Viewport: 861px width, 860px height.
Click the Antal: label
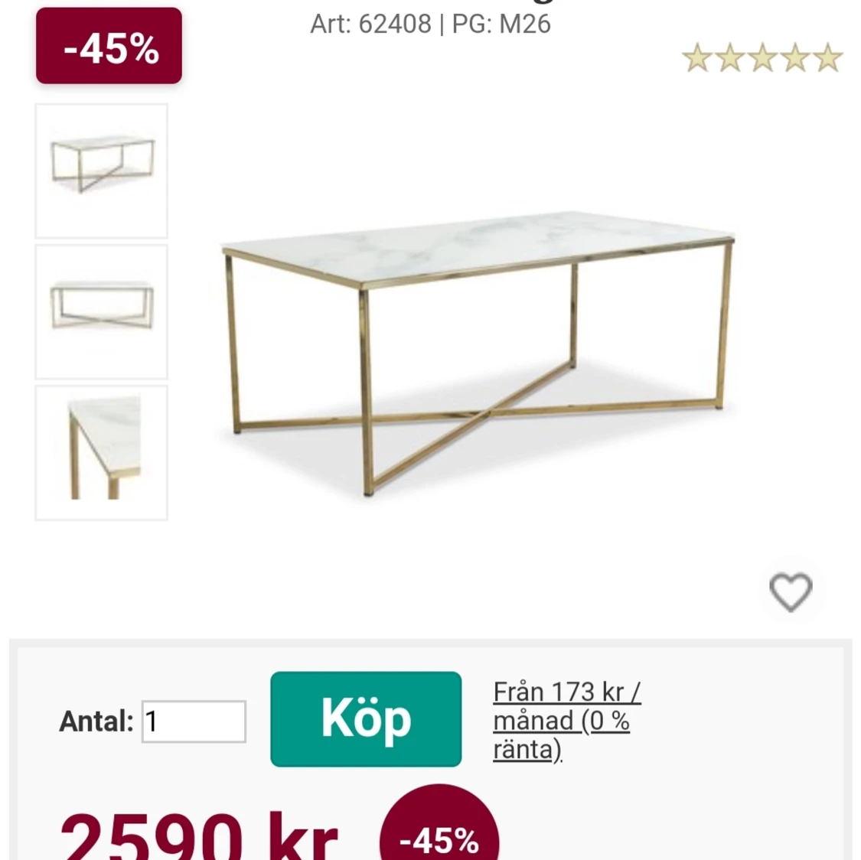pyautogui.click(x=96, y=722)
